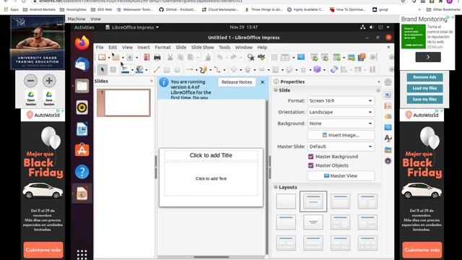The height and width of the screenshot is (260, 462).
Task: Toggle the Display Grid icon
Action: 274,57
